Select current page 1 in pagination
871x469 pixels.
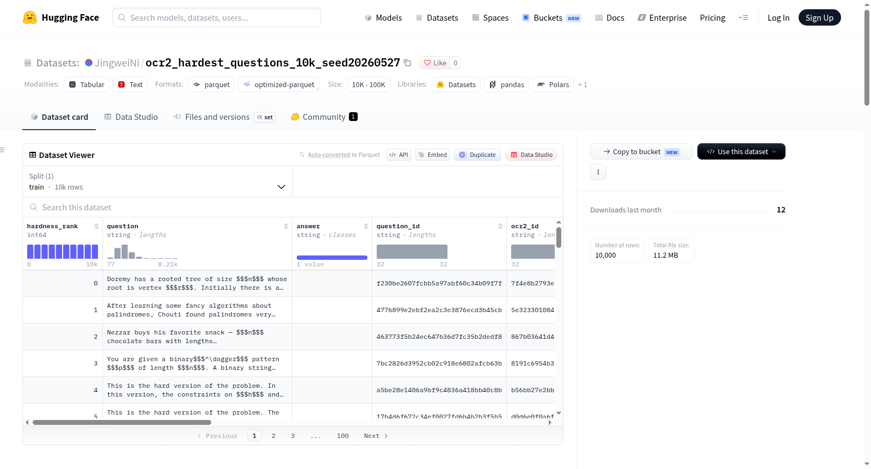pos(254,436)
